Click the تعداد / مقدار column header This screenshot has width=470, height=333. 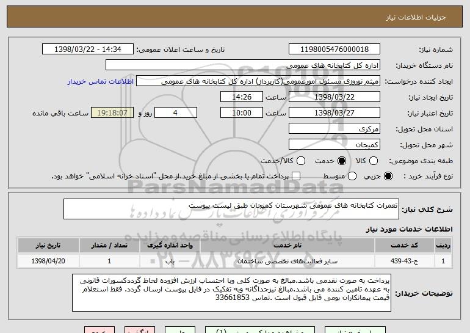(109, 246)
